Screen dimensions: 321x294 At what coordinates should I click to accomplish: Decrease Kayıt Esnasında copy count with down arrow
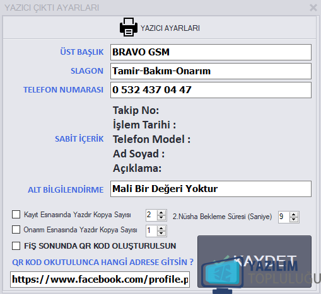pyautogui.click(x=161, y=218)
